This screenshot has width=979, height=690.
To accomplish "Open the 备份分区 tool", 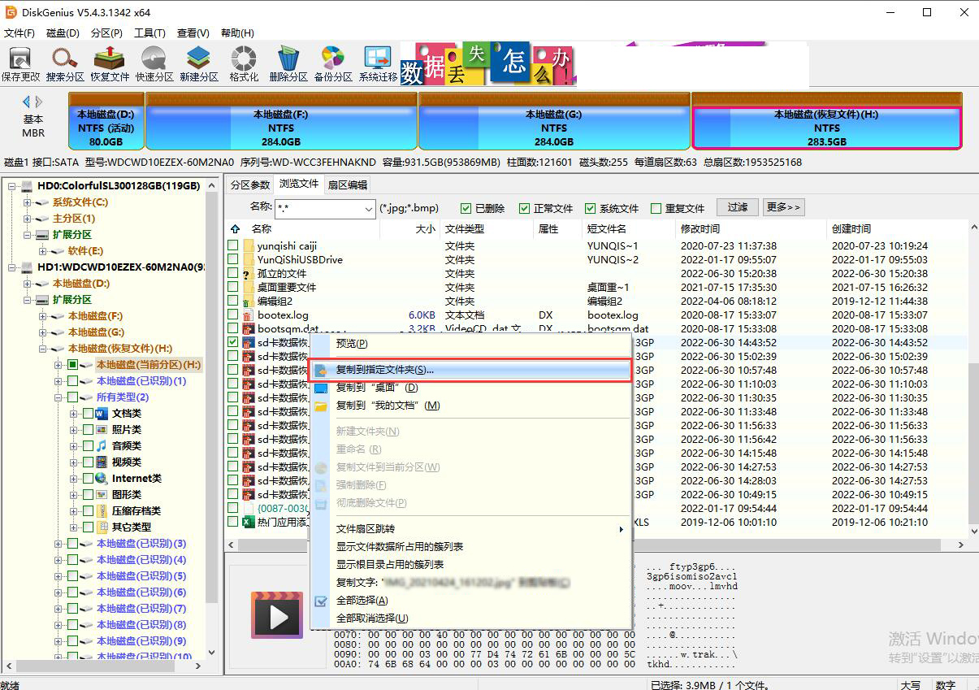I will click(333, 59).
